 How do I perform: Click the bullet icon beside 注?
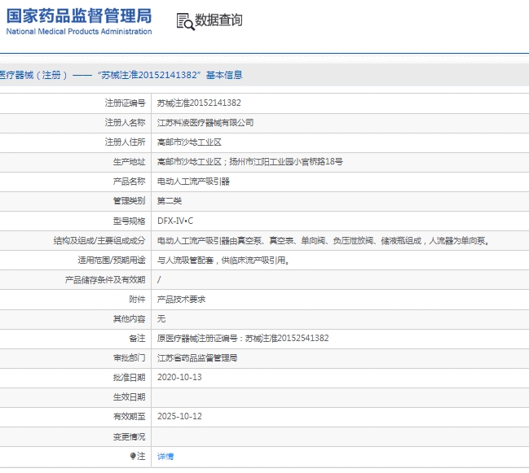133,456
